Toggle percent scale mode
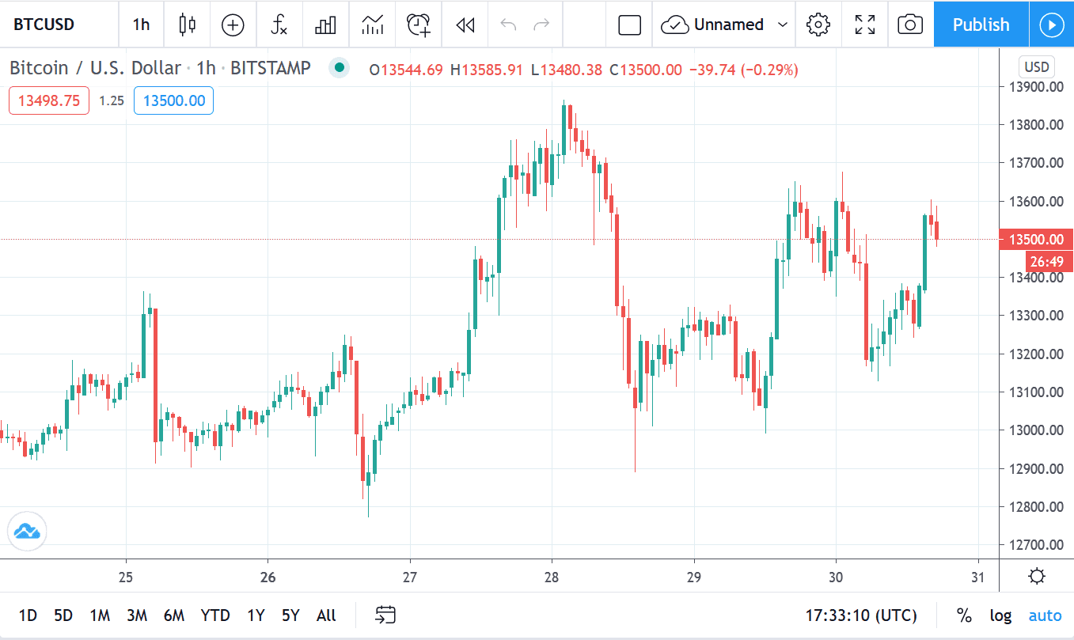 (x=964, y=615)
